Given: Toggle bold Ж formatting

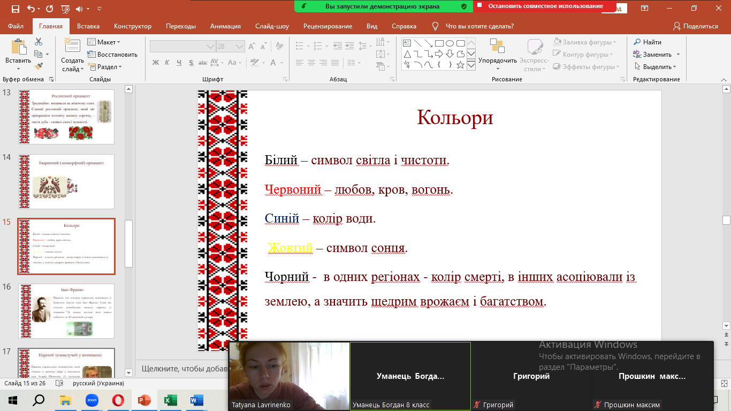Looking at the screenshot, I should (x=156, y=63).
